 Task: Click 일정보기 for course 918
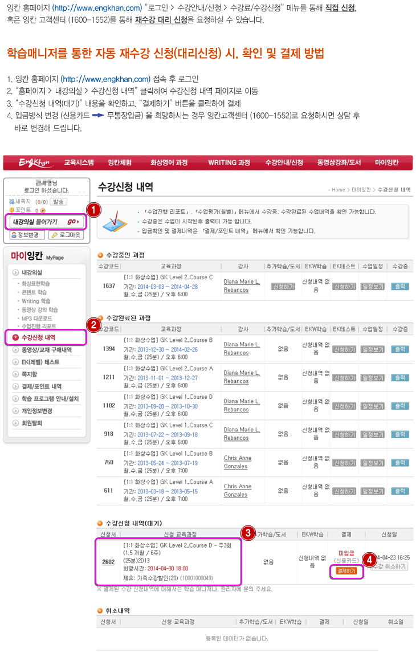pos(373,434)
